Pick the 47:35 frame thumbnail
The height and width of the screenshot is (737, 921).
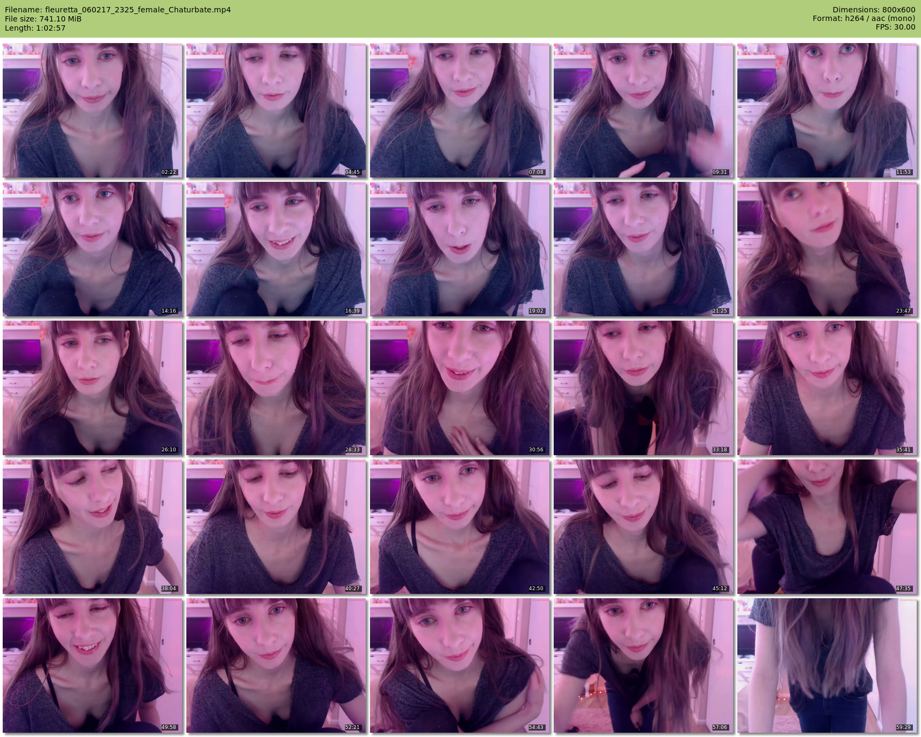[x=827, y=527]
